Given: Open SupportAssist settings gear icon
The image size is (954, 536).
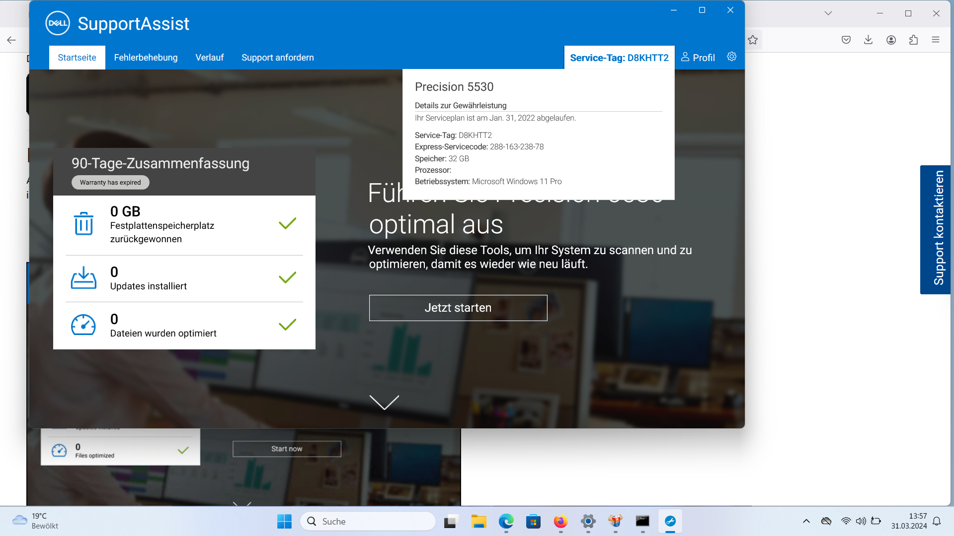Looking at the screenshot, I should [x=731, y=57].
